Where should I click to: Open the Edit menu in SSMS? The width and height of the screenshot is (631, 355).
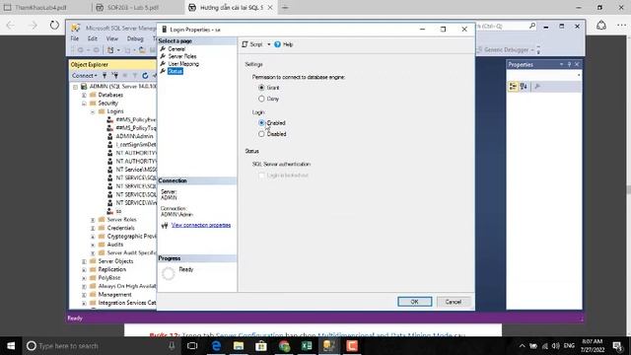click(x=93, y=38)
